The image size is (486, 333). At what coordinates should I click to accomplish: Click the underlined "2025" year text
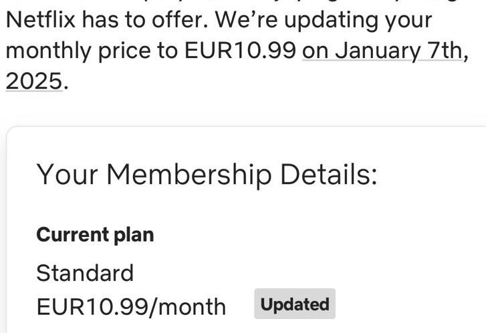tap(33, 81)
